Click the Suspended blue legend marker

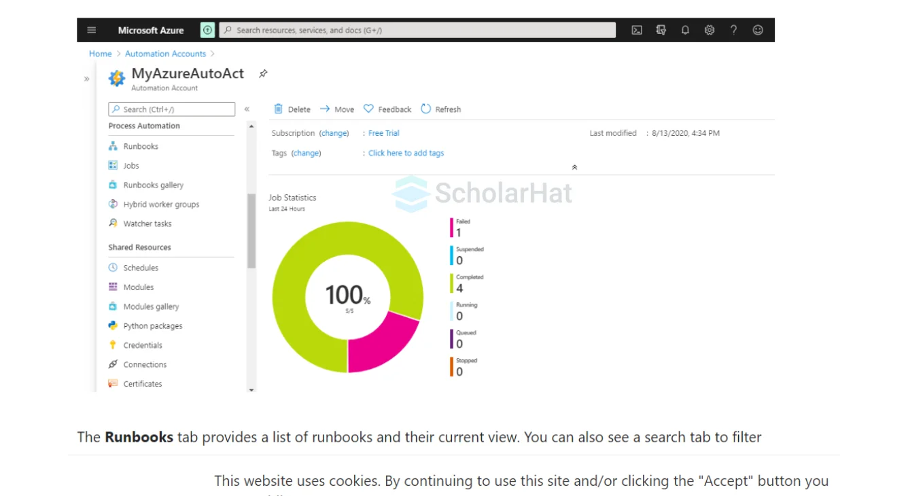(x=451, y=255)
